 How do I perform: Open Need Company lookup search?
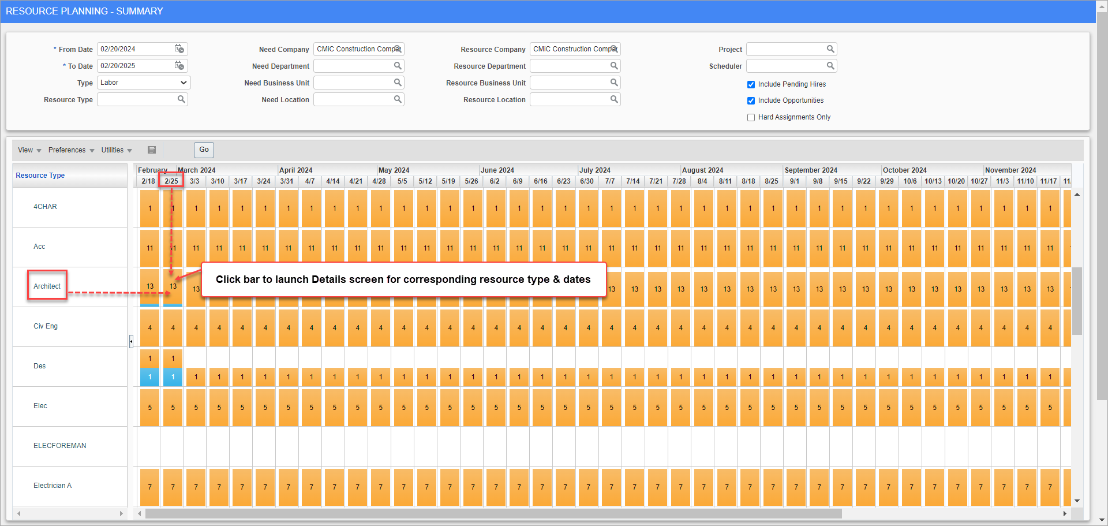398,49
